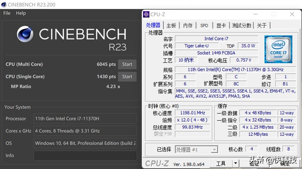Click the Intel Core i7 logo badge
This screenshot has width=302, height=169.
[278, 49]
